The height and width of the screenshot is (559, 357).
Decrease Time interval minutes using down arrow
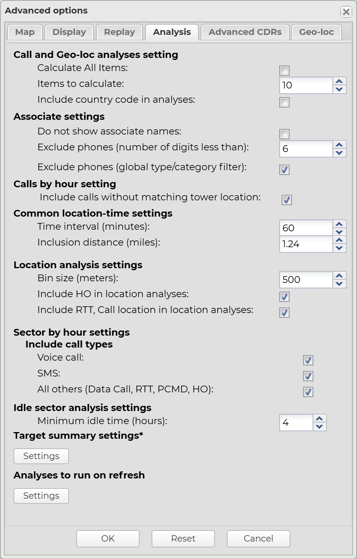tap(339, 232)
